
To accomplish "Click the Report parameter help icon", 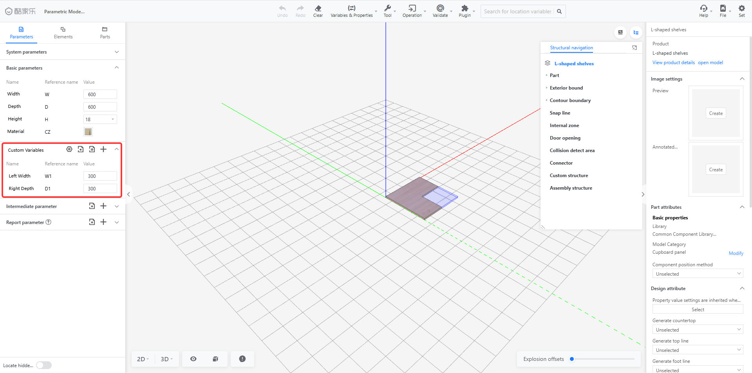I will (49, 222).
